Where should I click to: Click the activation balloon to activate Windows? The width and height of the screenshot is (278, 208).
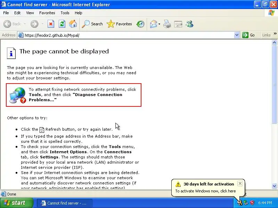[205, 191]
